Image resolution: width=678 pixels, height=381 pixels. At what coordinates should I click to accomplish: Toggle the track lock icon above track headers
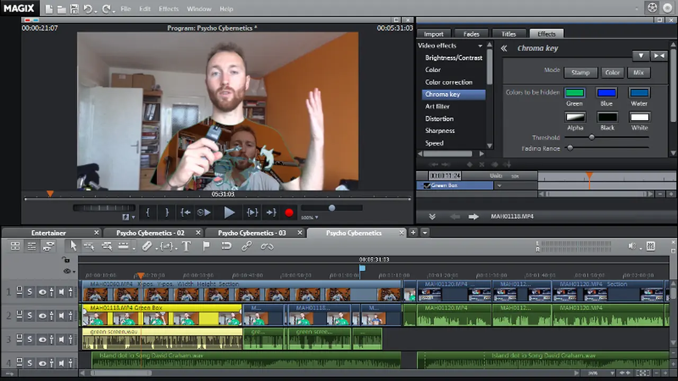tap(66, 260)
